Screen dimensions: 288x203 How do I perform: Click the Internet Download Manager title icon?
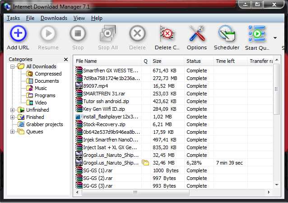[7, 7]
